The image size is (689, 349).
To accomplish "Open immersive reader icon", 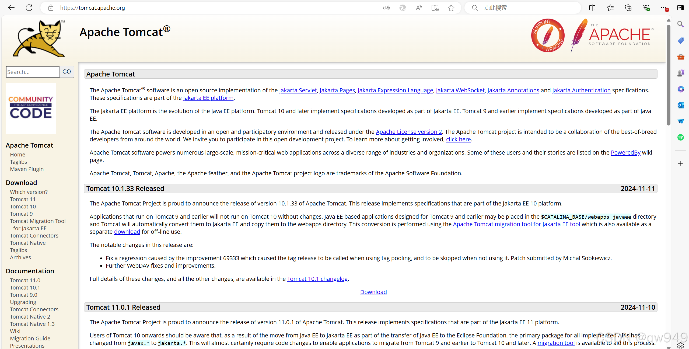I will (435, 8).
